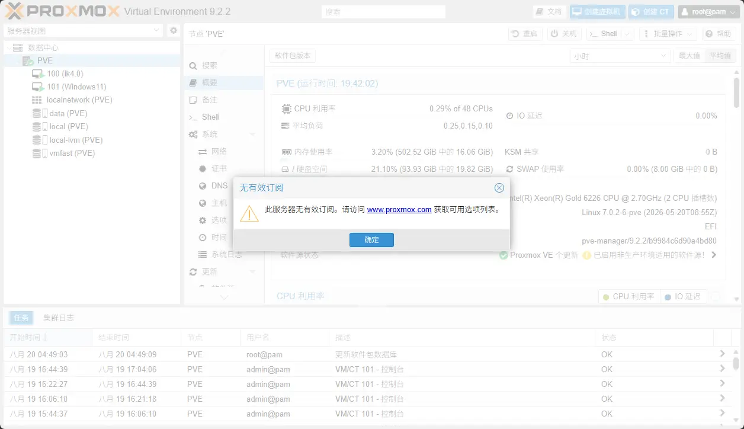Viewport: 744px width, 429px height.
Task: Sort by the Start Time column
Action: click(x=47, y=338)
